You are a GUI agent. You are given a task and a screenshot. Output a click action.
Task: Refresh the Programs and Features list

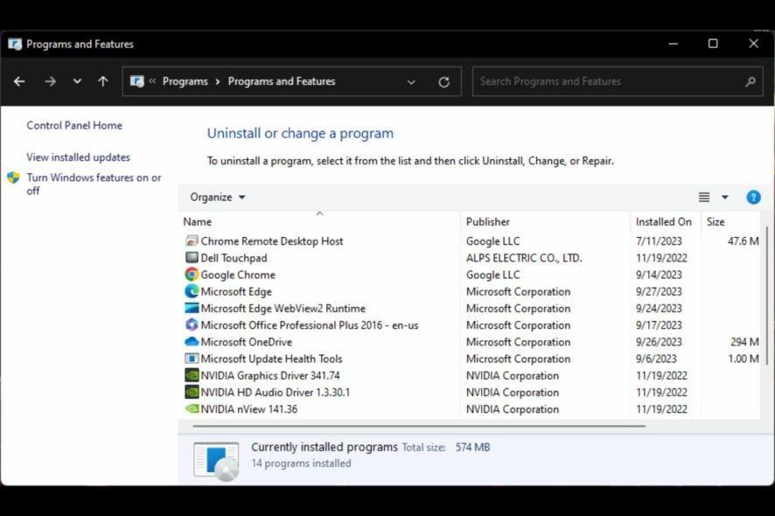tap(443, 82)
